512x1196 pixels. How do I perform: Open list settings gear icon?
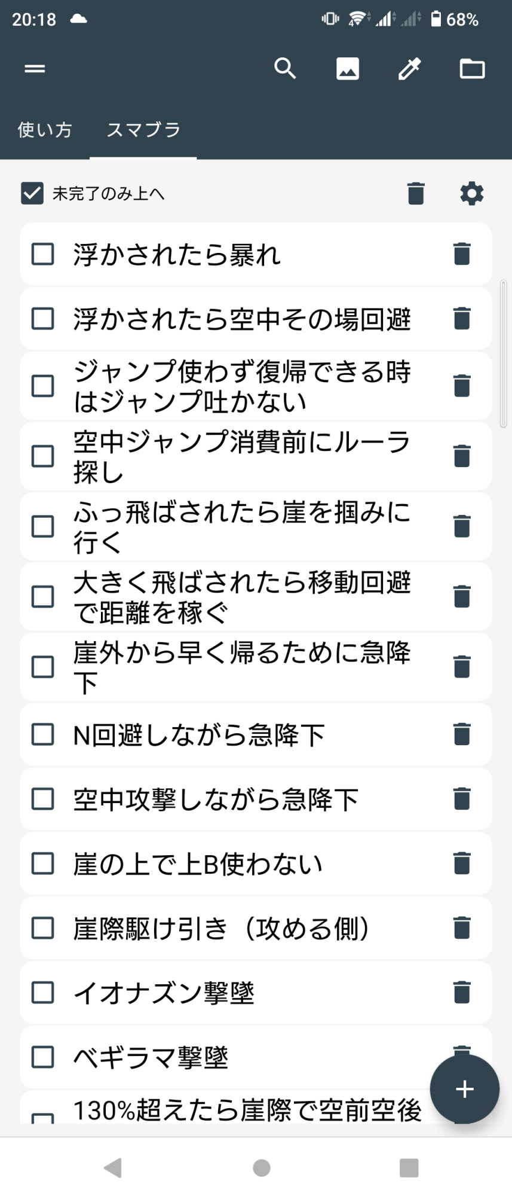471,193
